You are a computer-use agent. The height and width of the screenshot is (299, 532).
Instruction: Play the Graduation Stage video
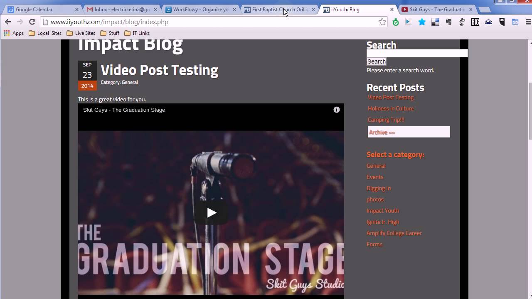211,213
